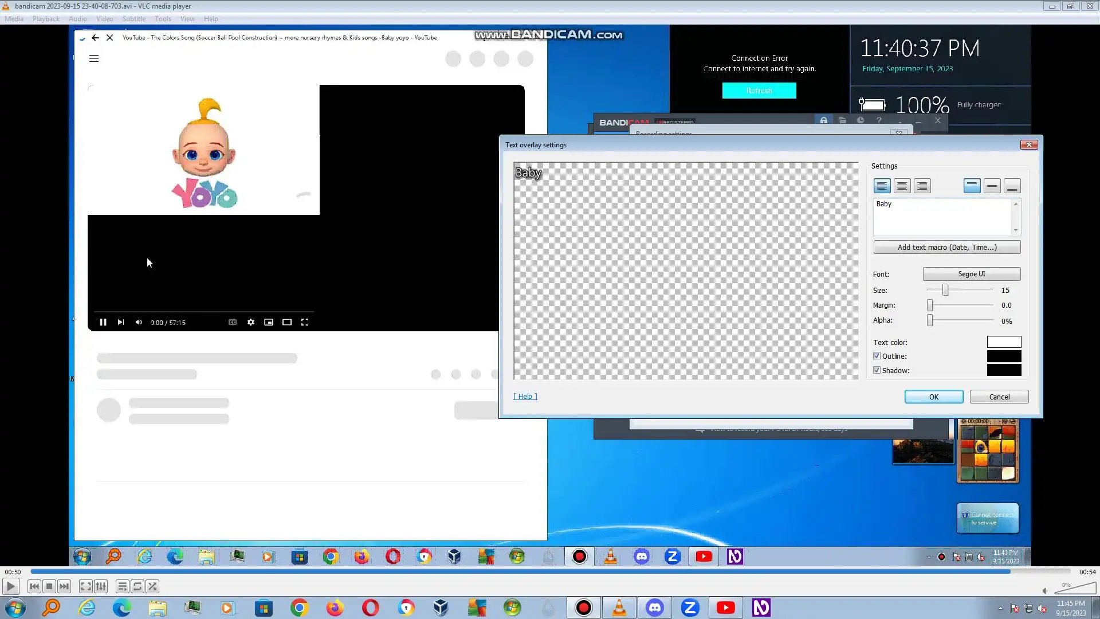Open the Tools menu
1100x619 pixels.
click(x=163, y=19)
